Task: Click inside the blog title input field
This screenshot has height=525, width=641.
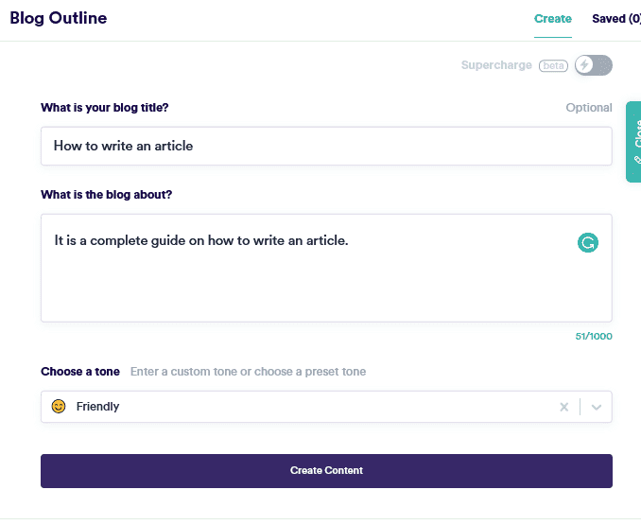Action: (x=326, y=146)
